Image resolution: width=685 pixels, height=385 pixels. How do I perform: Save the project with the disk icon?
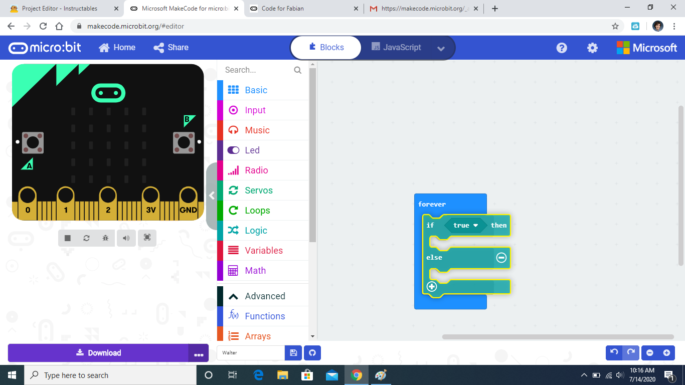[293, 353]
